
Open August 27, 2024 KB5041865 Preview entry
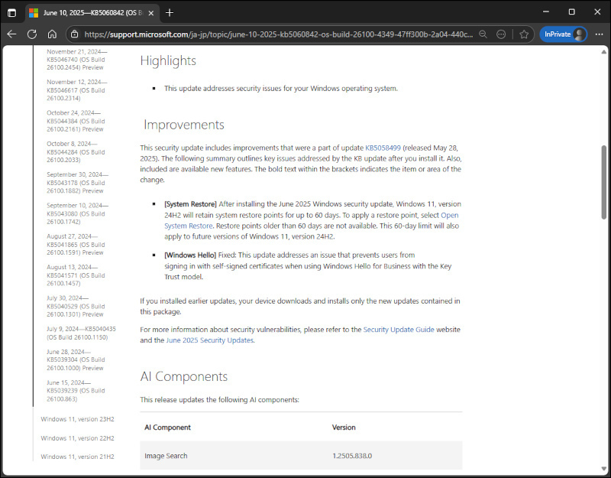tap(76, 244)
